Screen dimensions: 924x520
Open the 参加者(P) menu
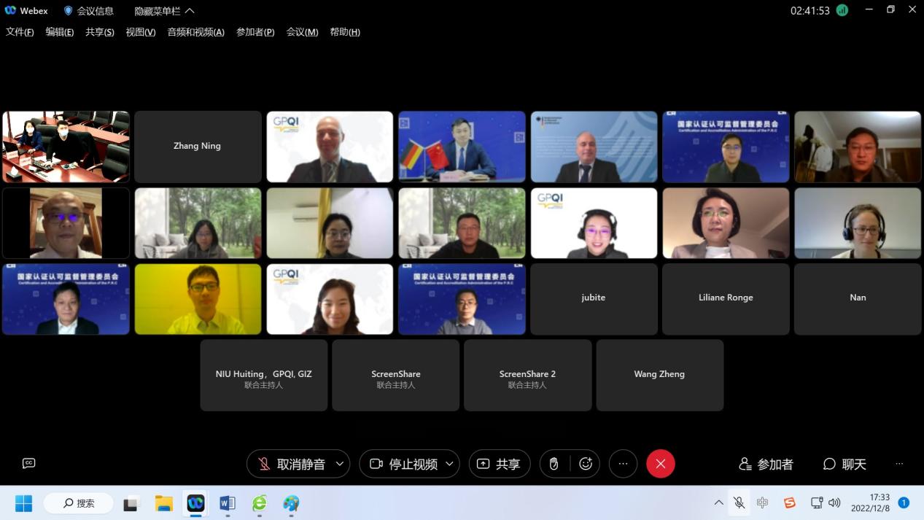[x=255, y=32]
